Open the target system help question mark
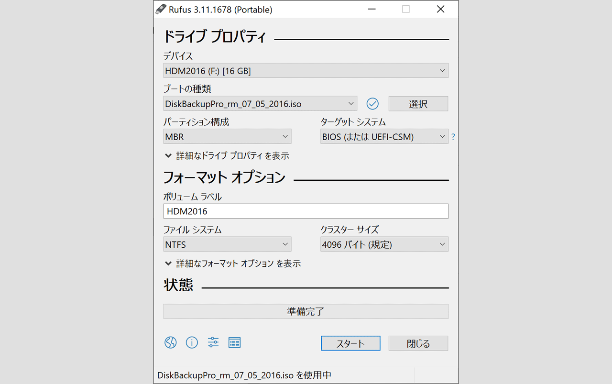The width and height of the screenshot is (612, 384). (x=453, y=137)
